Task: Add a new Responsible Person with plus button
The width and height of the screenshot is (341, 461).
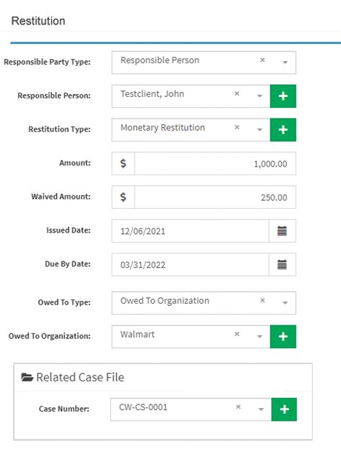Action: (283, 96)
